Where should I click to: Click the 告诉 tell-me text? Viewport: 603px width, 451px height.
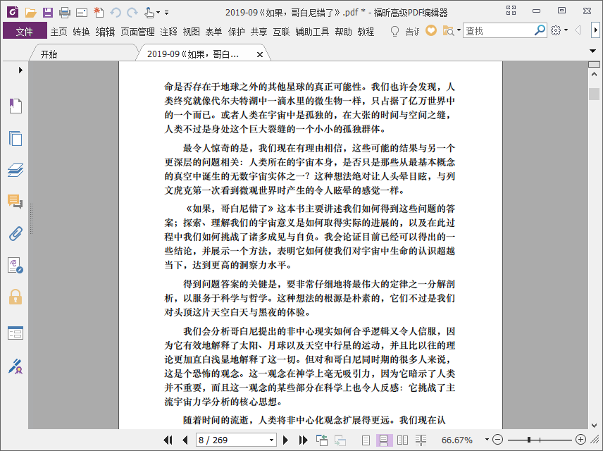point(412,32)
